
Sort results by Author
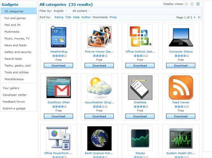pos(86,17)
